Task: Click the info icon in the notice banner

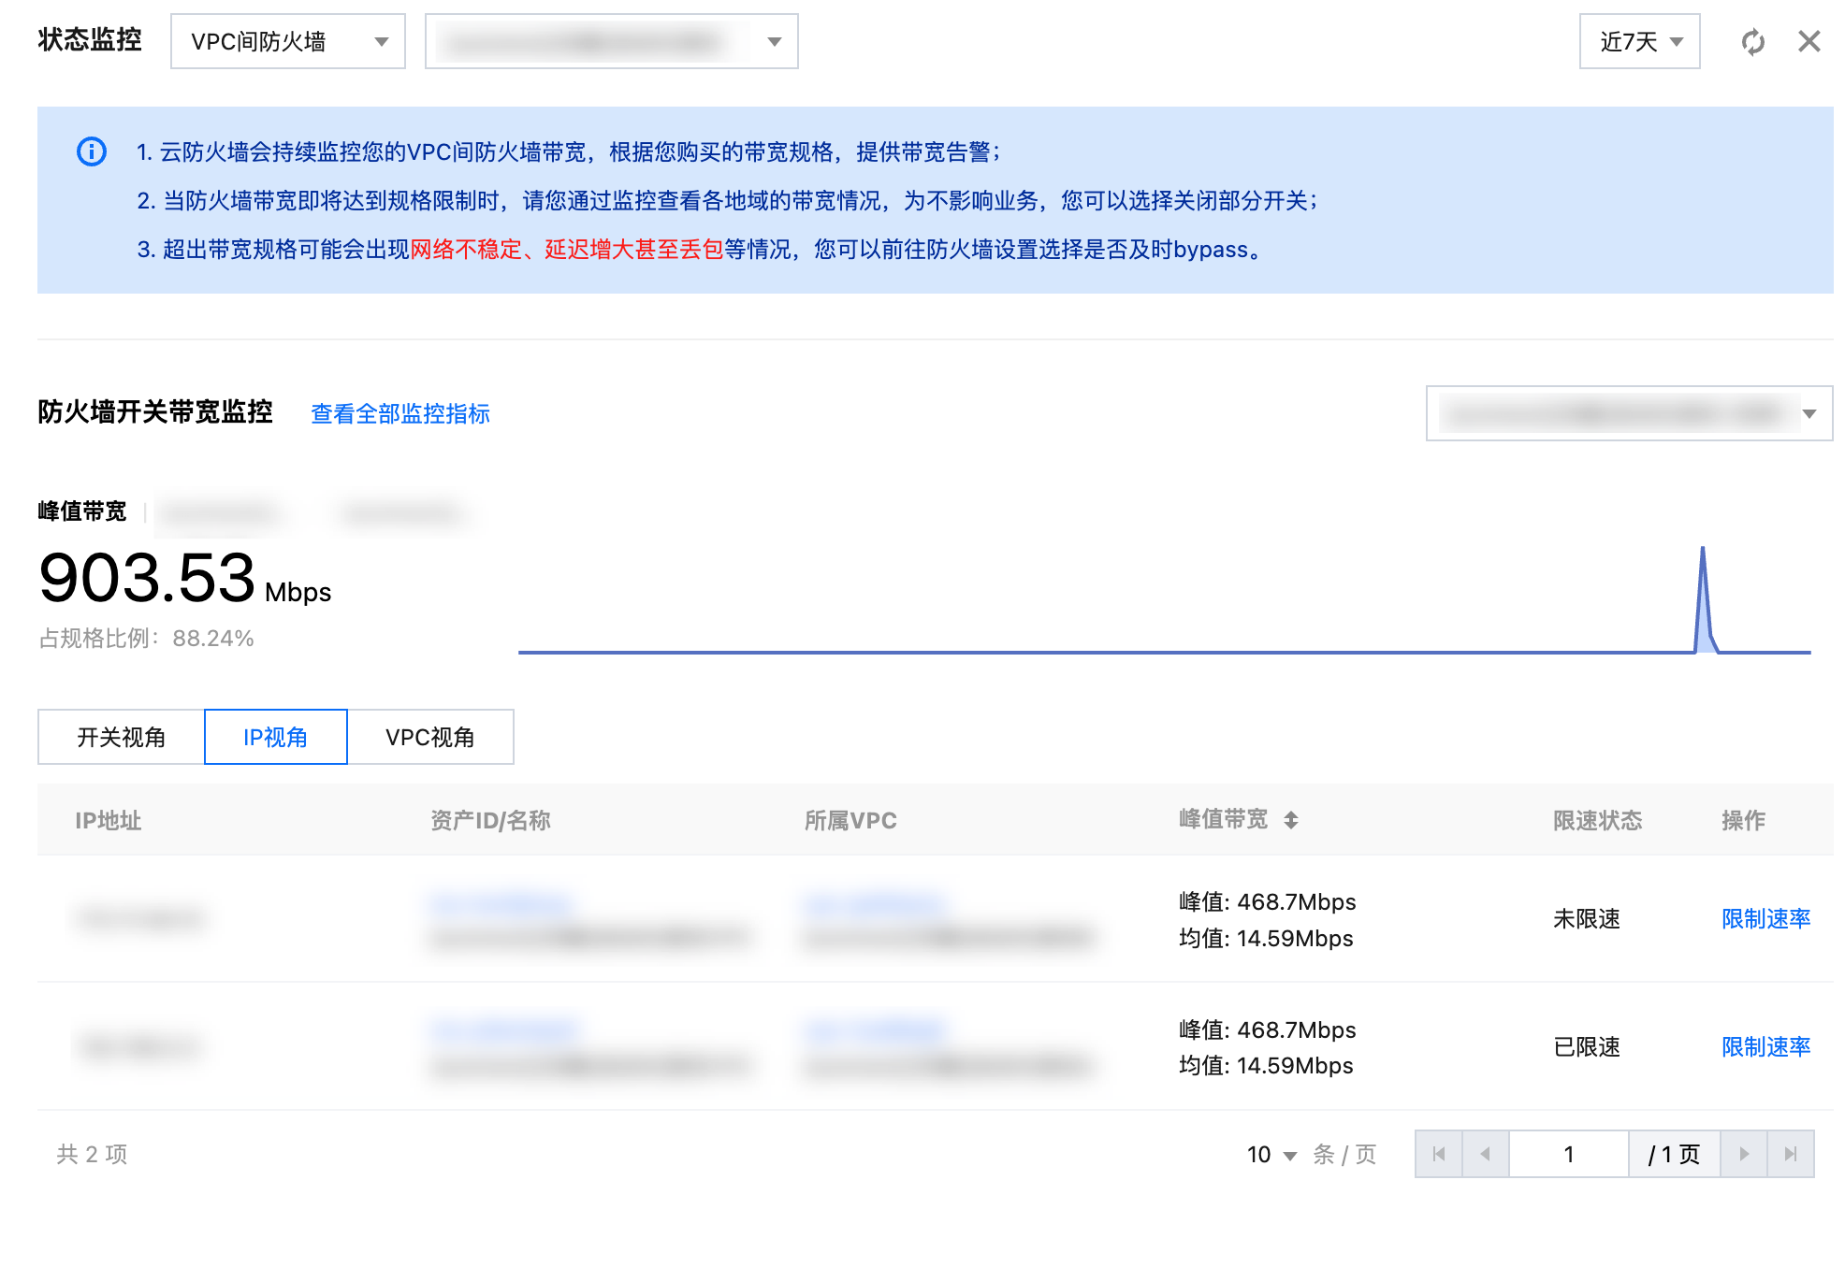Action: [x=92, y=151]
